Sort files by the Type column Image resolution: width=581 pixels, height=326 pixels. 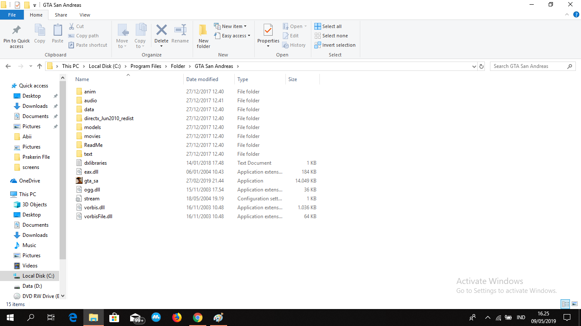(x=260, y=79)
